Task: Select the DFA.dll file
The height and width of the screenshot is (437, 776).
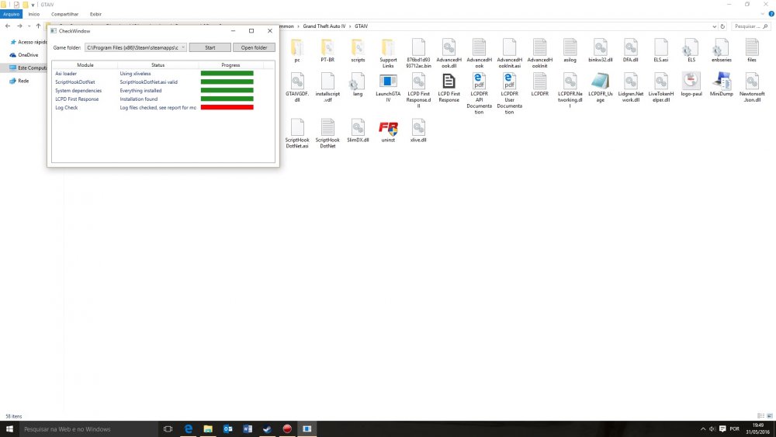Action: coord(630,50)
